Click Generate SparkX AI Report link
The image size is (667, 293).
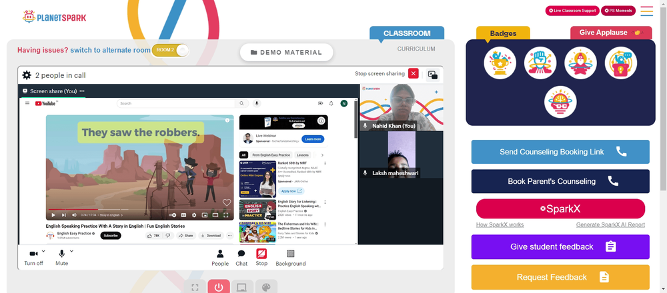pyautogui.click(x=610, y=224)
